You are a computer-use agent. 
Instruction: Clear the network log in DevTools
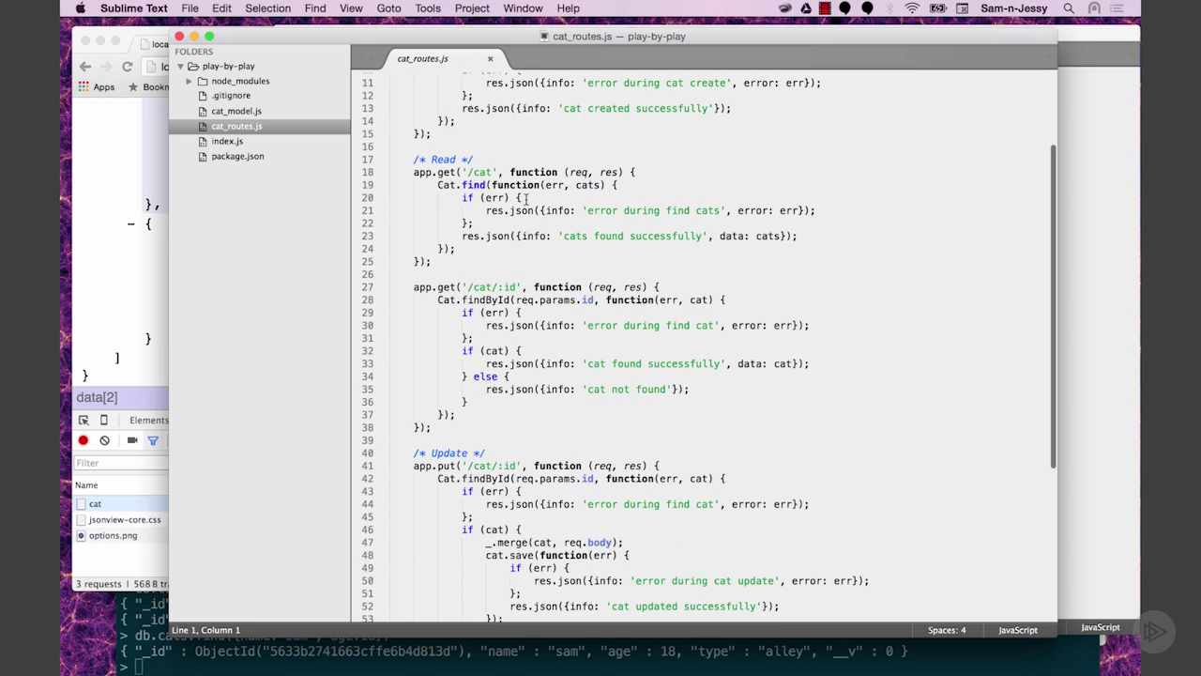point(104,440)
